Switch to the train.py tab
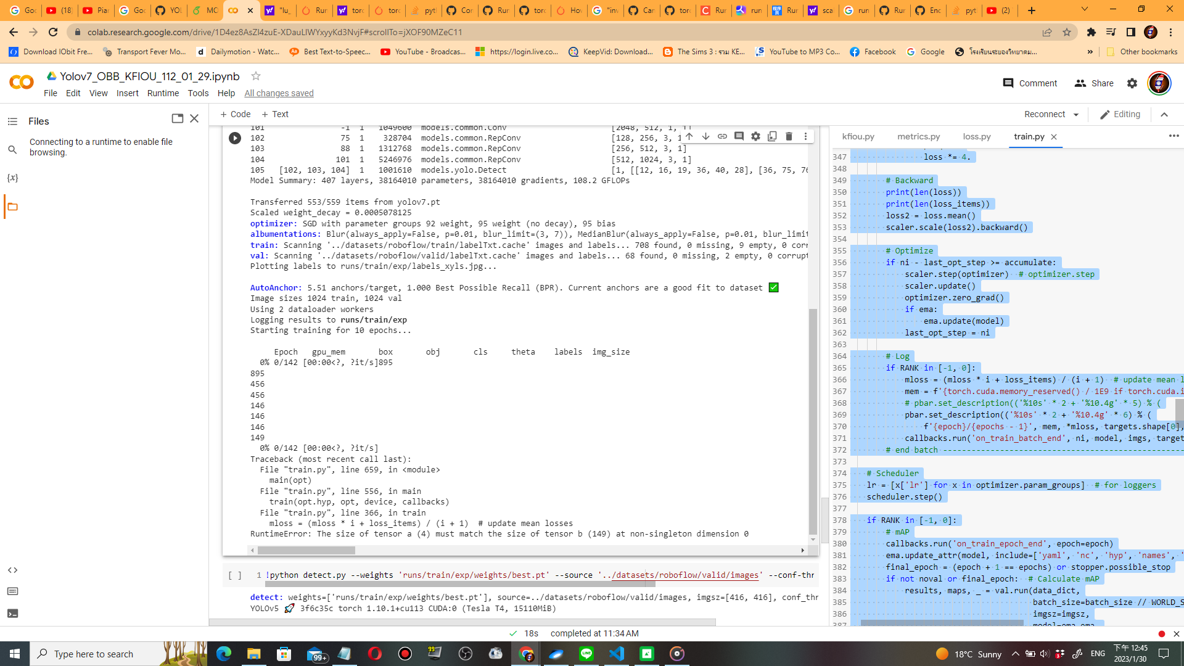The height and width of the screenshot is (666, 1184). [x=1029, y=136]
